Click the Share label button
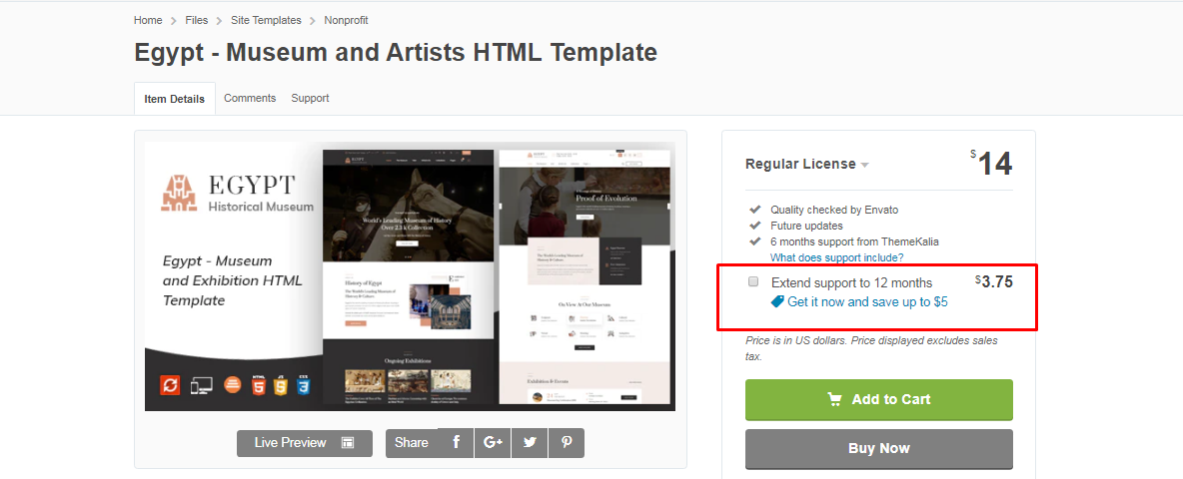 click(412, 443)
